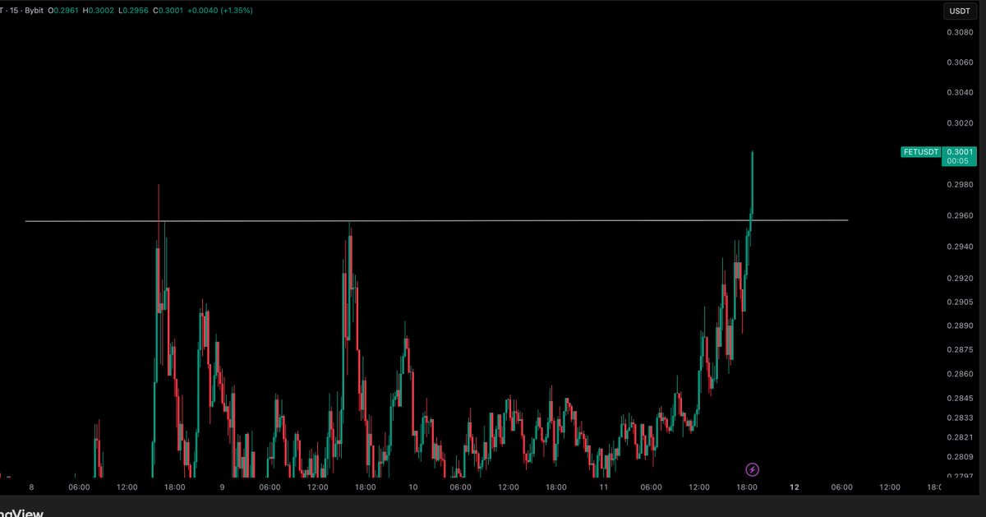The height and width of the screenshot is (517, 986).
Task: Click the tall green breakout candle at 0.3001
Action: click(x=752, y=185)
